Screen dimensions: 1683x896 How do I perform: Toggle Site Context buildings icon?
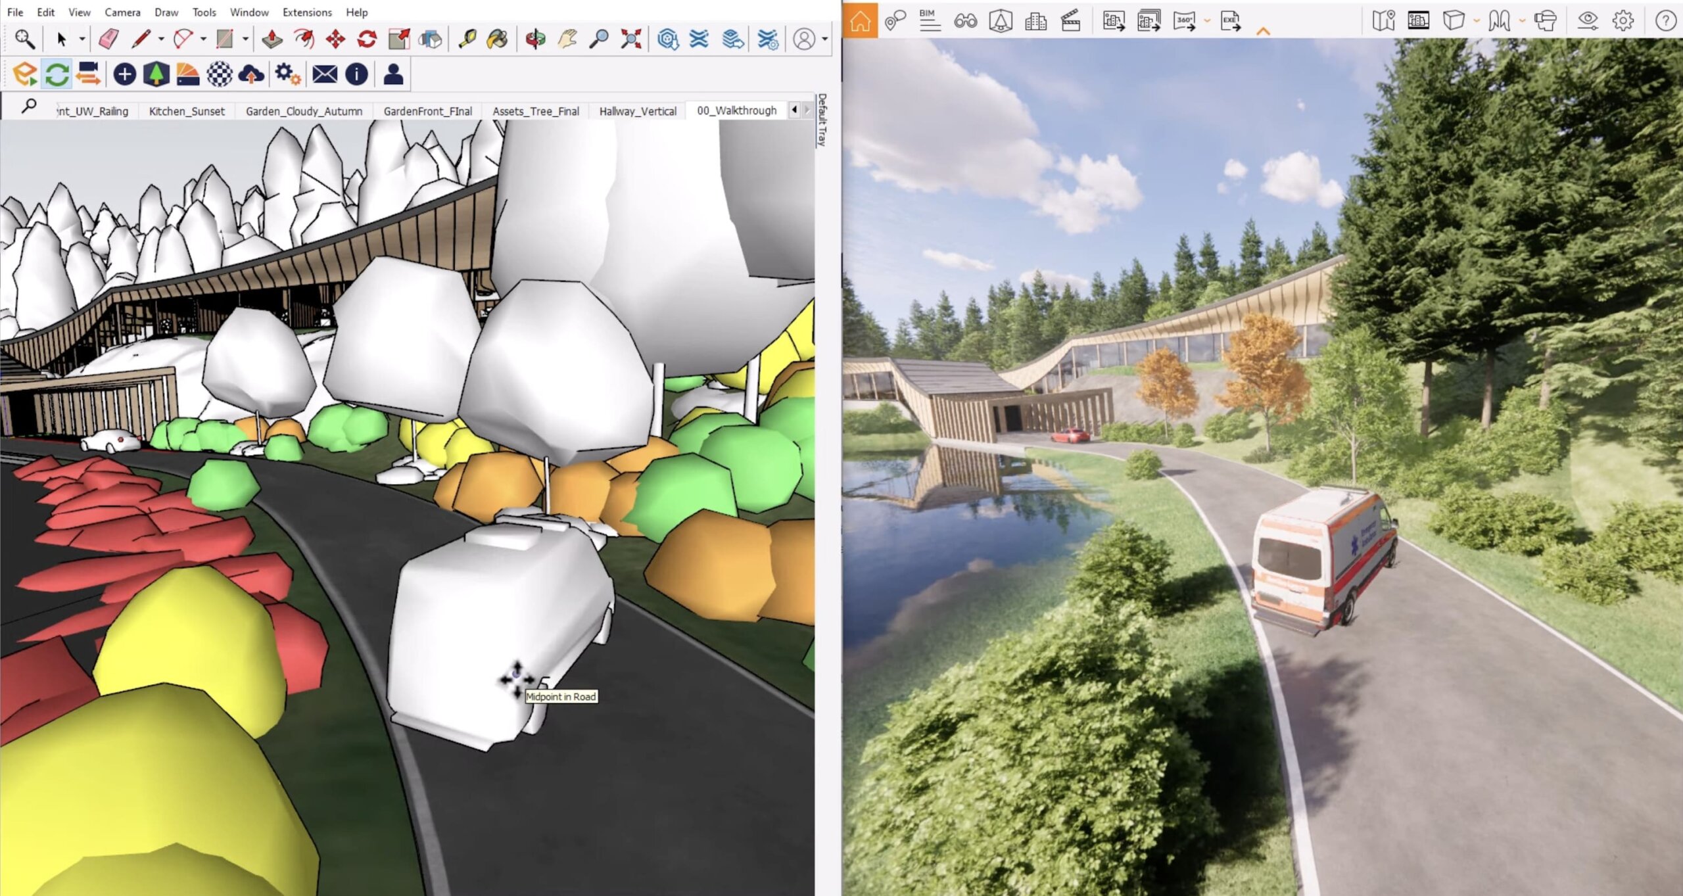pos(1035,21)
